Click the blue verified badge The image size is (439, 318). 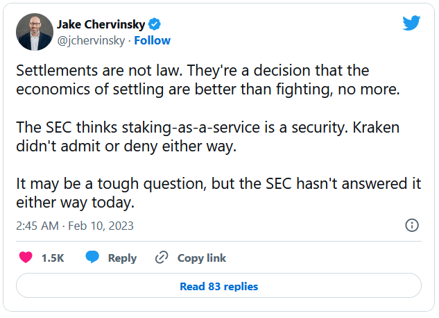tap(155, 24)
